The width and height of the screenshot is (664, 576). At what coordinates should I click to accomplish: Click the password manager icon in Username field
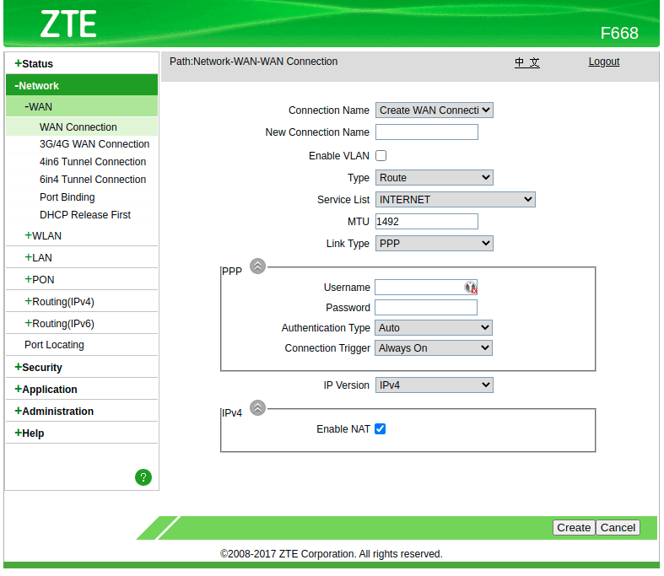point(471,288)
